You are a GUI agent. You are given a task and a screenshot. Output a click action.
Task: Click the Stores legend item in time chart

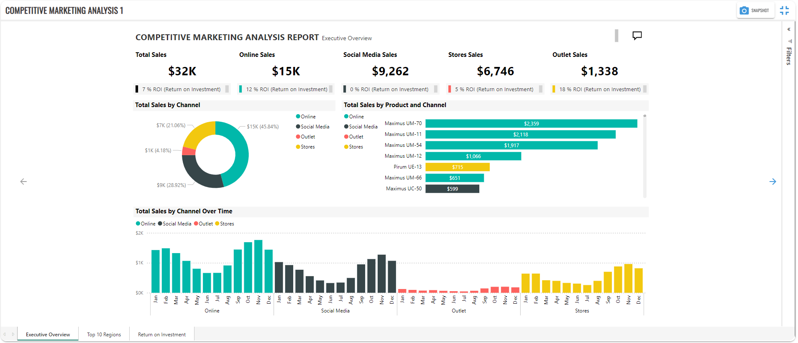point(225,224)
